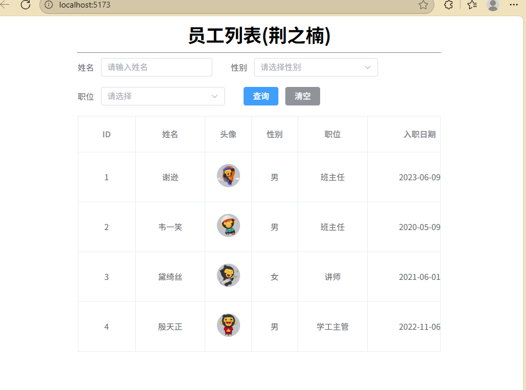Add page to favorites with star icon
This screenshot has height=390, width=526.
tap(423, 5)
